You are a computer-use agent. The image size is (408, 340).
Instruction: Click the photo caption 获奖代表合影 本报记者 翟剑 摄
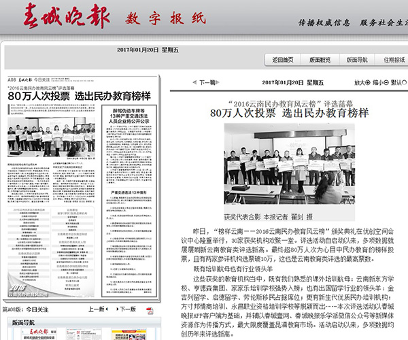click(269, 217)
